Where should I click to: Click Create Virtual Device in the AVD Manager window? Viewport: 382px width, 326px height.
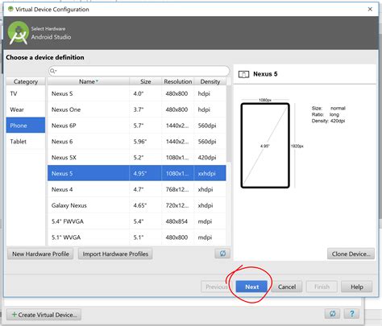pyautogui.click(x=44, y=315)
